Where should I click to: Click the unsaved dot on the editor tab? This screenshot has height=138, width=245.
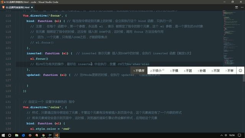32,7
